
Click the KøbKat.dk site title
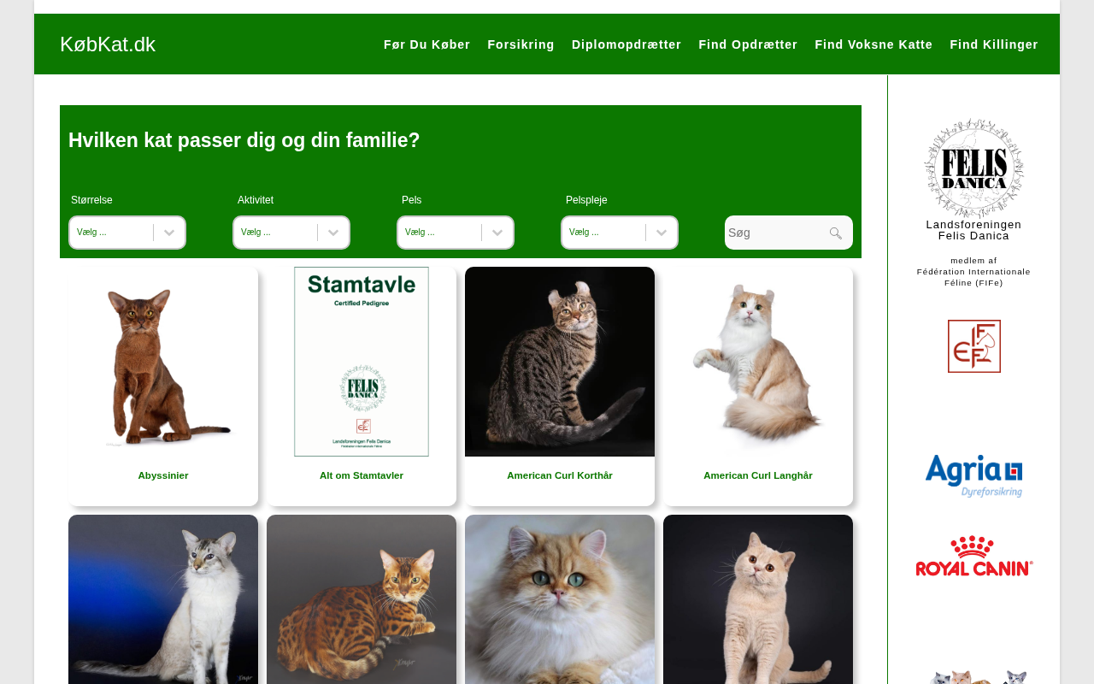[x=108, y=44]
